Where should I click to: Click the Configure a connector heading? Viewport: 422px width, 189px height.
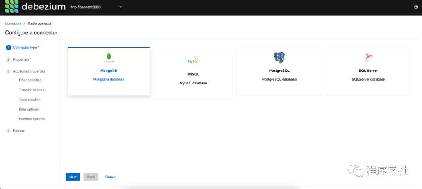(x=31, y=33)
